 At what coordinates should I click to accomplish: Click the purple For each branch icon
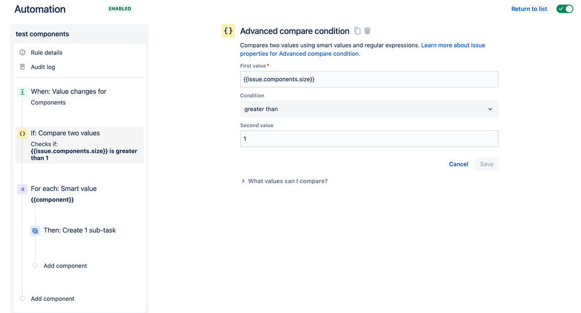point(22,189)
